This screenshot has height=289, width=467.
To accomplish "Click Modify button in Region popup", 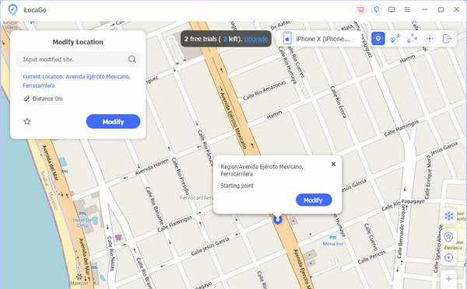I will coord(314,200).
